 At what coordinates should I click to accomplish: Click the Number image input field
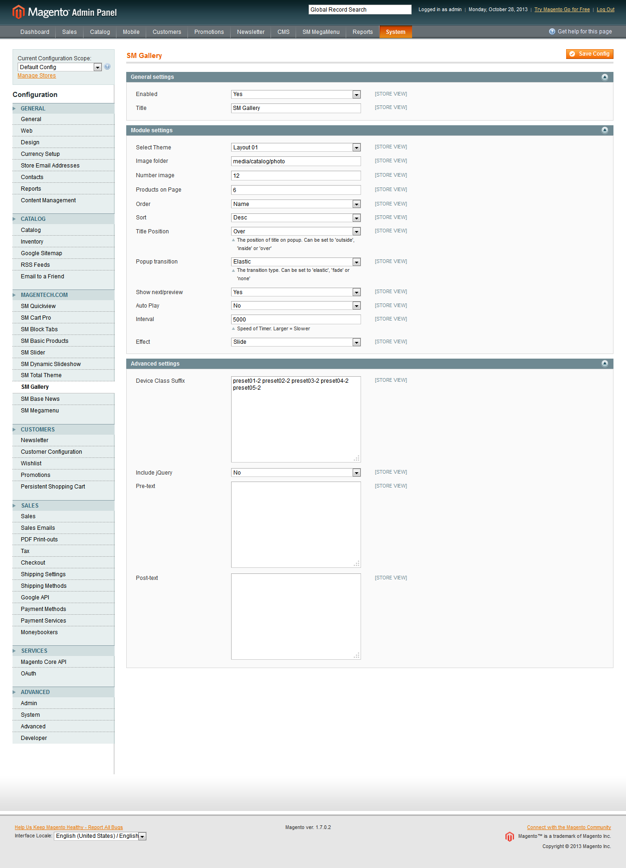coord(296,176)
